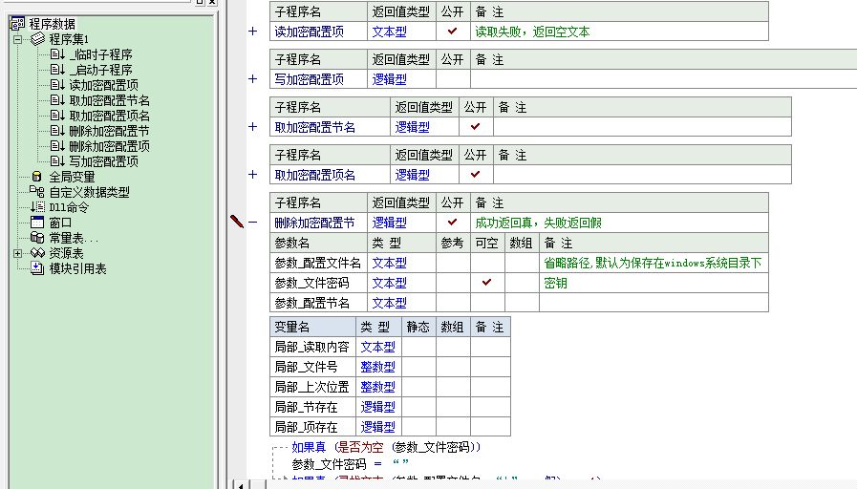The image size is (857, 489).
Task: Click 参数_文件密码 parameter cell
Action: (319, 283)
